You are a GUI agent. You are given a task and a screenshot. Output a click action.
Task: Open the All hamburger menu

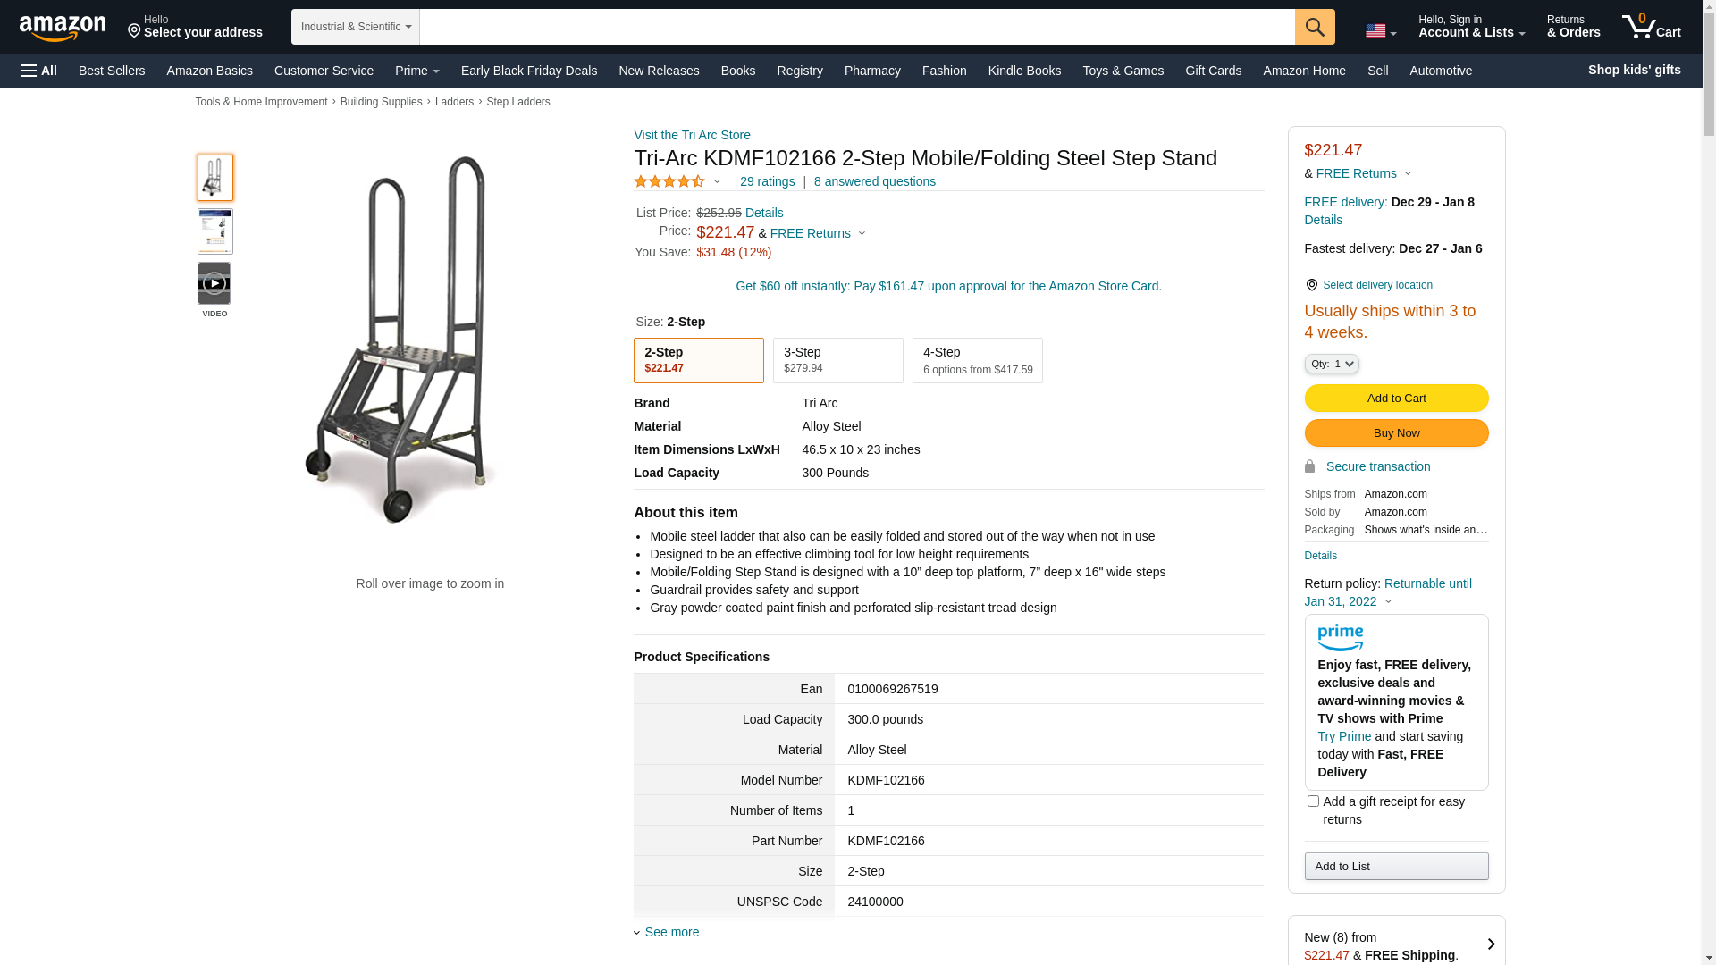(39, 71)
